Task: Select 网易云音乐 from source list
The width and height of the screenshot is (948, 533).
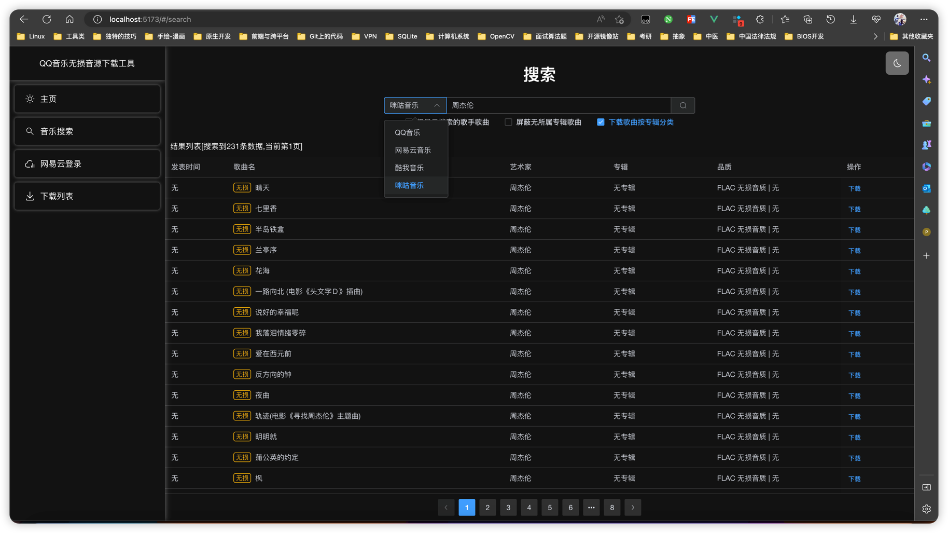Action: point(416,150)
